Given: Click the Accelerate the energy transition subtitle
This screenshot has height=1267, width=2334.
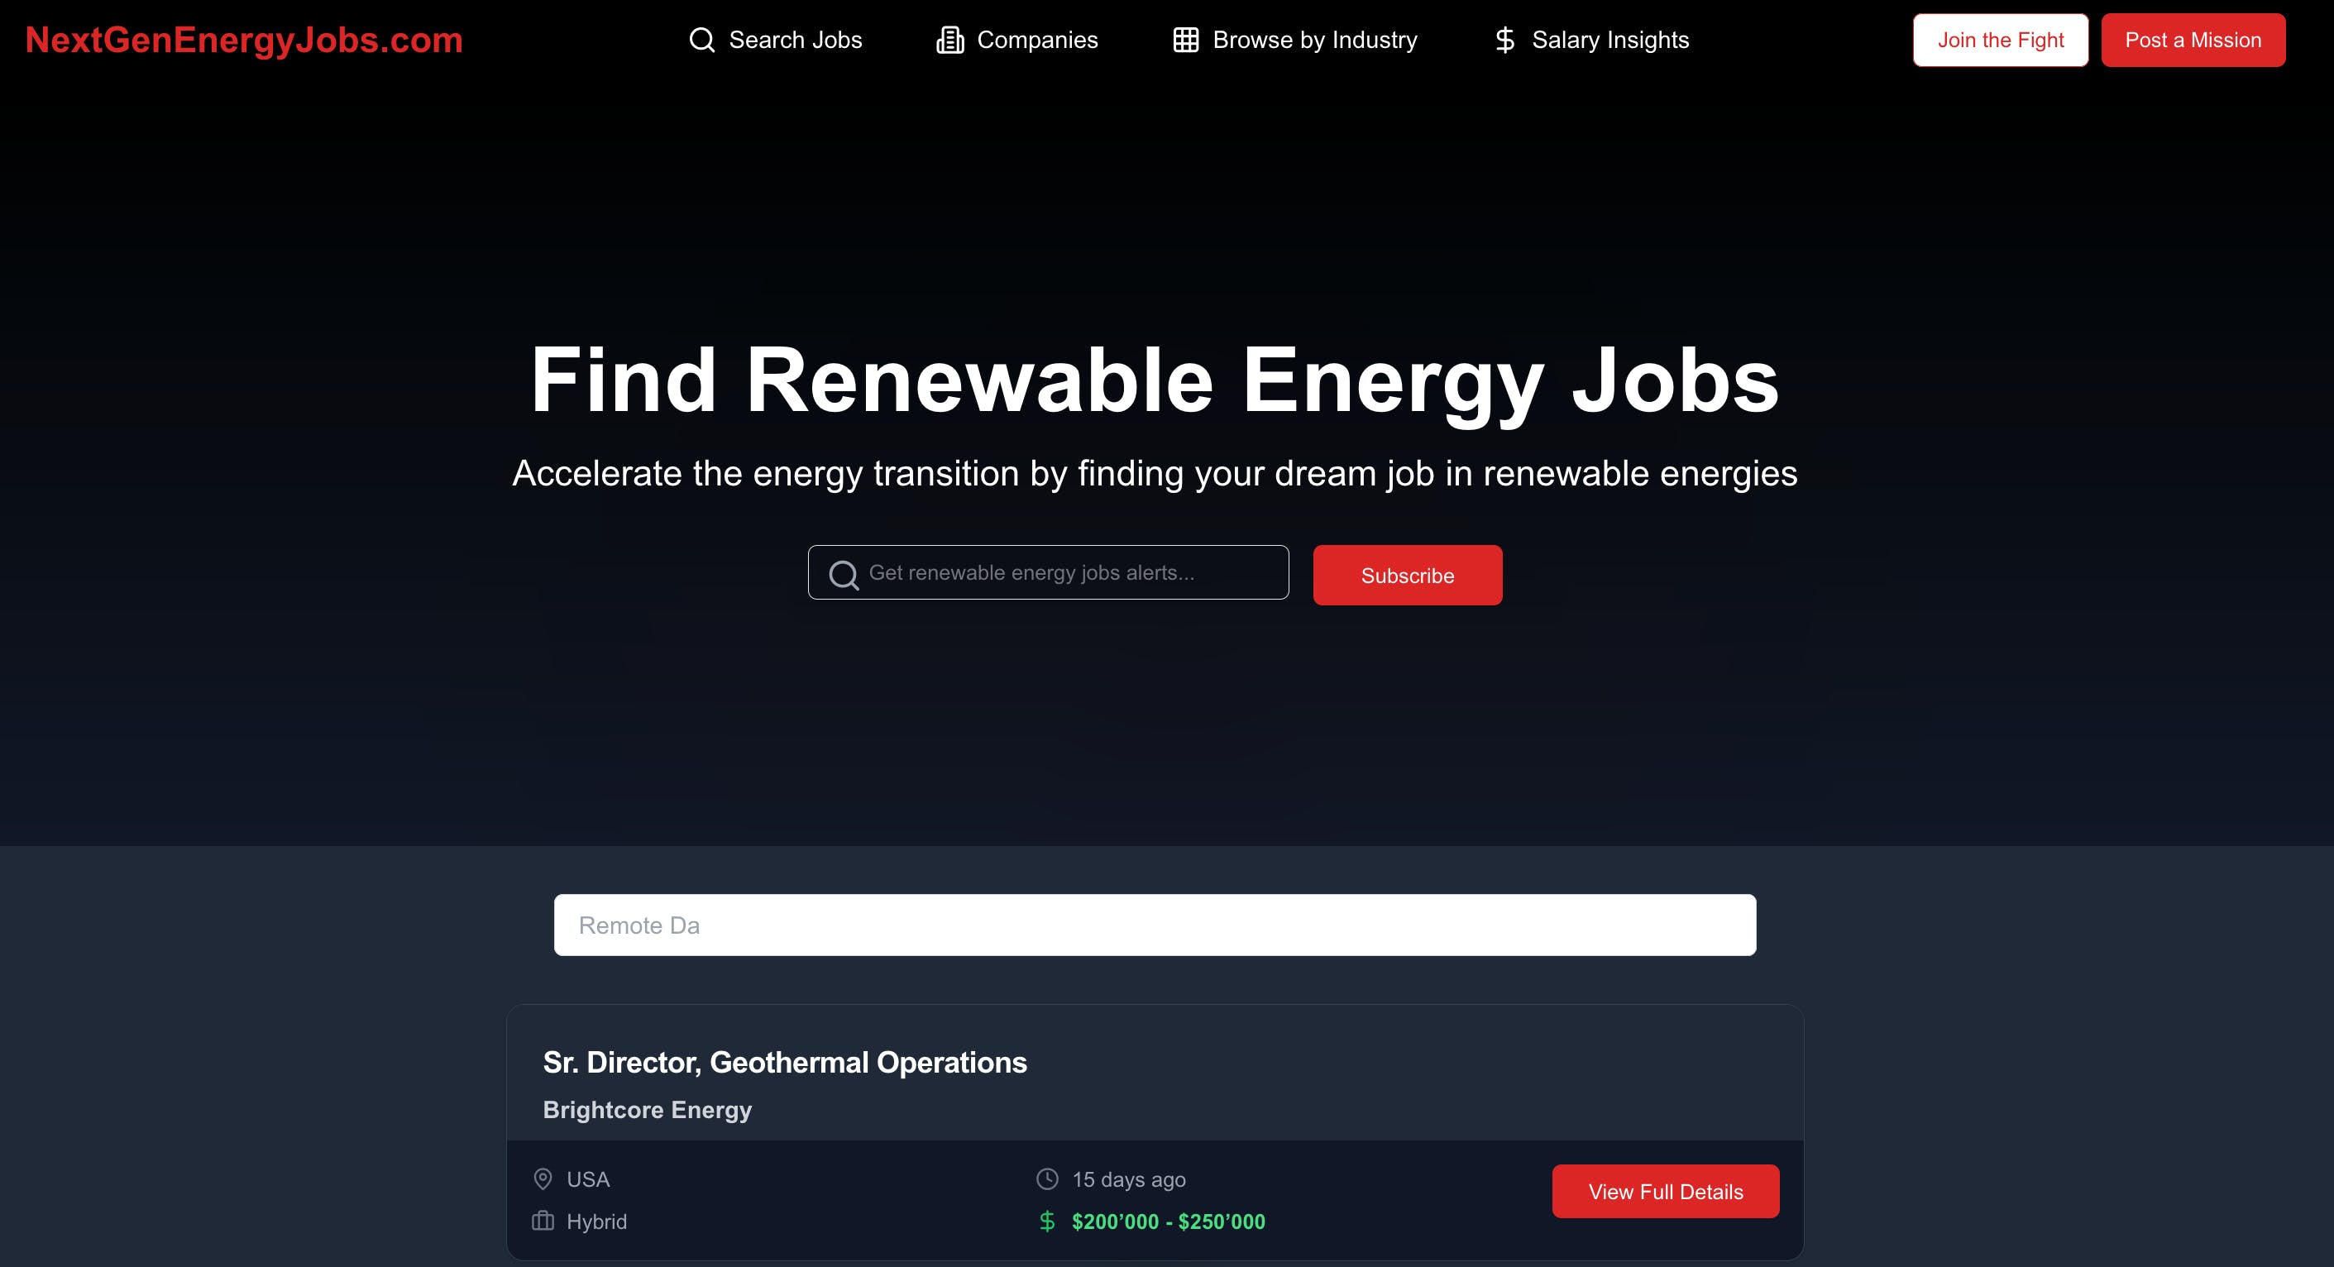Looking at the screenshot, I should pos(1155,473).
